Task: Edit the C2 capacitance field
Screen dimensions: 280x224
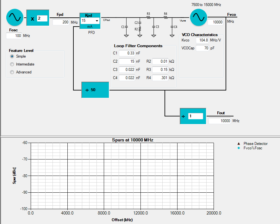Action: (x=127, y=61)
